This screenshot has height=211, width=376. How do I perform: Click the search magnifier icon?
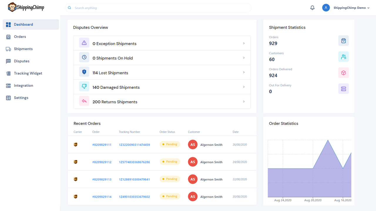click(70, 8)
